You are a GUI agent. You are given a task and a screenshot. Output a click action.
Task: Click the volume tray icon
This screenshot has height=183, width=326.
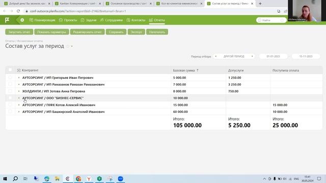[285, 178]
